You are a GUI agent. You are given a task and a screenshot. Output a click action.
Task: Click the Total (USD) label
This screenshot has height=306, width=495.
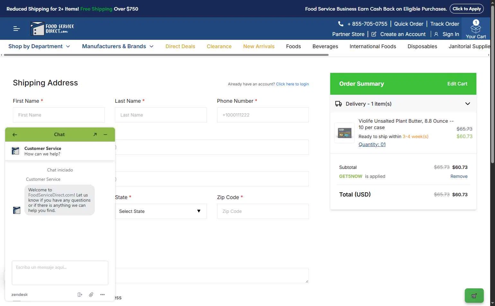pyautogui.click(x=355, y=194)
